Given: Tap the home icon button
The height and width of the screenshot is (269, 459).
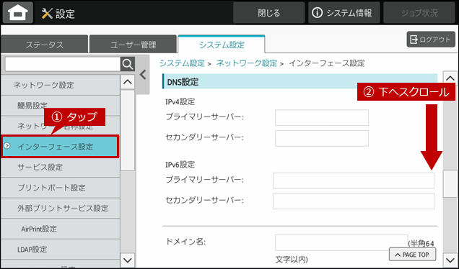Looking at the screenshot, I should 18,12.
